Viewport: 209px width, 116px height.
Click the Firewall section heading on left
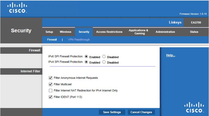(34, 50)
